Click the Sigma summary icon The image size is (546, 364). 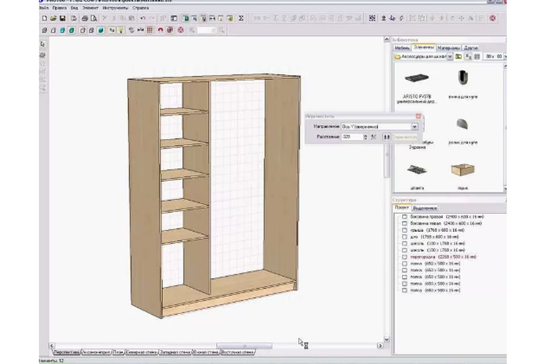coord(241,18)
